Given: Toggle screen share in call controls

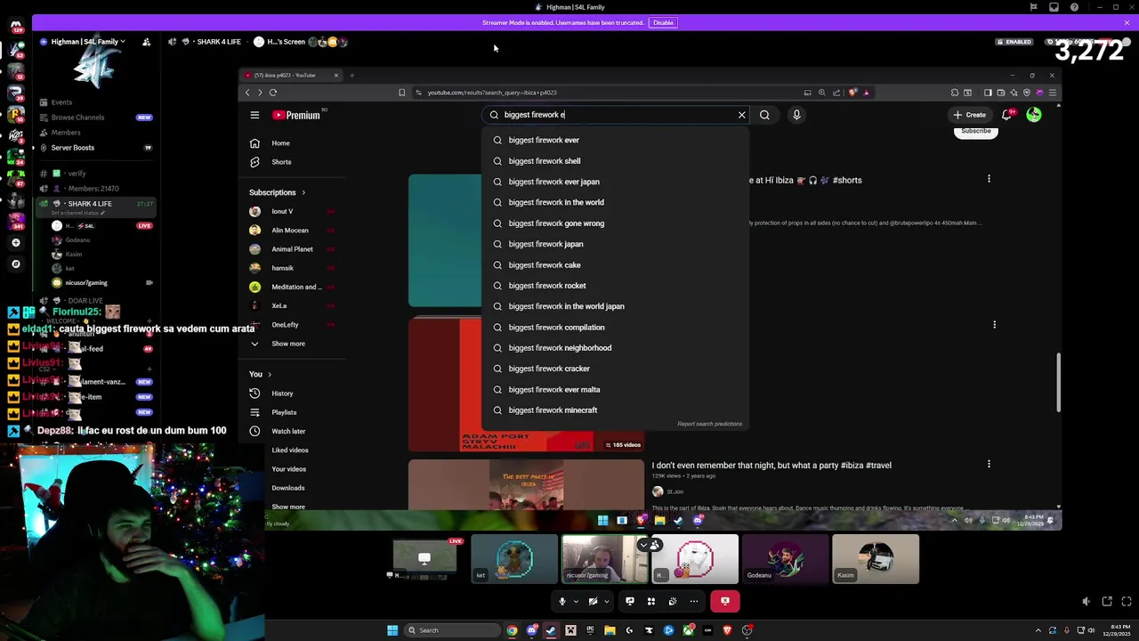Looking at the screenshot, I should (x=630, y=601).
